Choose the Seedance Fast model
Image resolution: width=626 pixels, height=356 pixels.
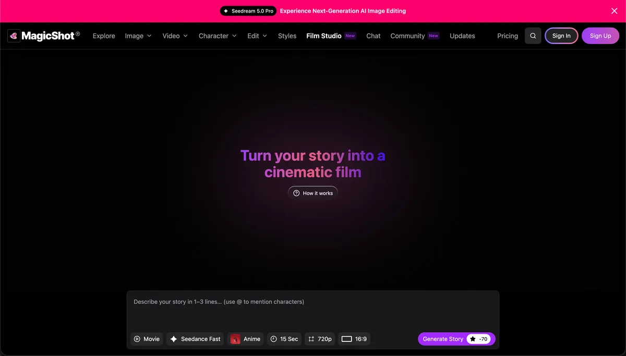click(x=195, y=339)
